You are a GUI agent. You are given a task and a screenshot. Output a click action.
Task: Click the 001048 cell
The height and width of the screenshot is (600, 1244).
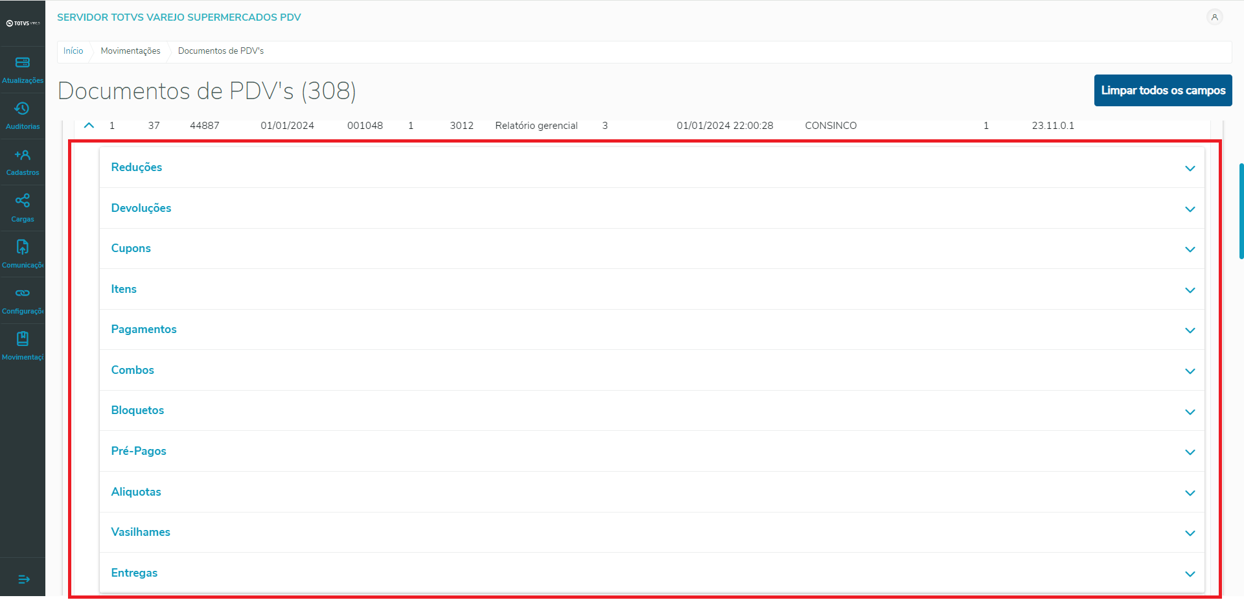click(x=365, y=126)
